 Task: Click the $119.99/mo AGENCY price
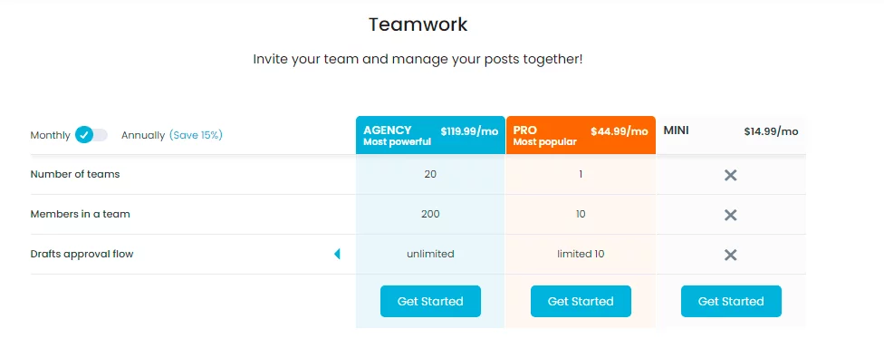tap(469, 131)
